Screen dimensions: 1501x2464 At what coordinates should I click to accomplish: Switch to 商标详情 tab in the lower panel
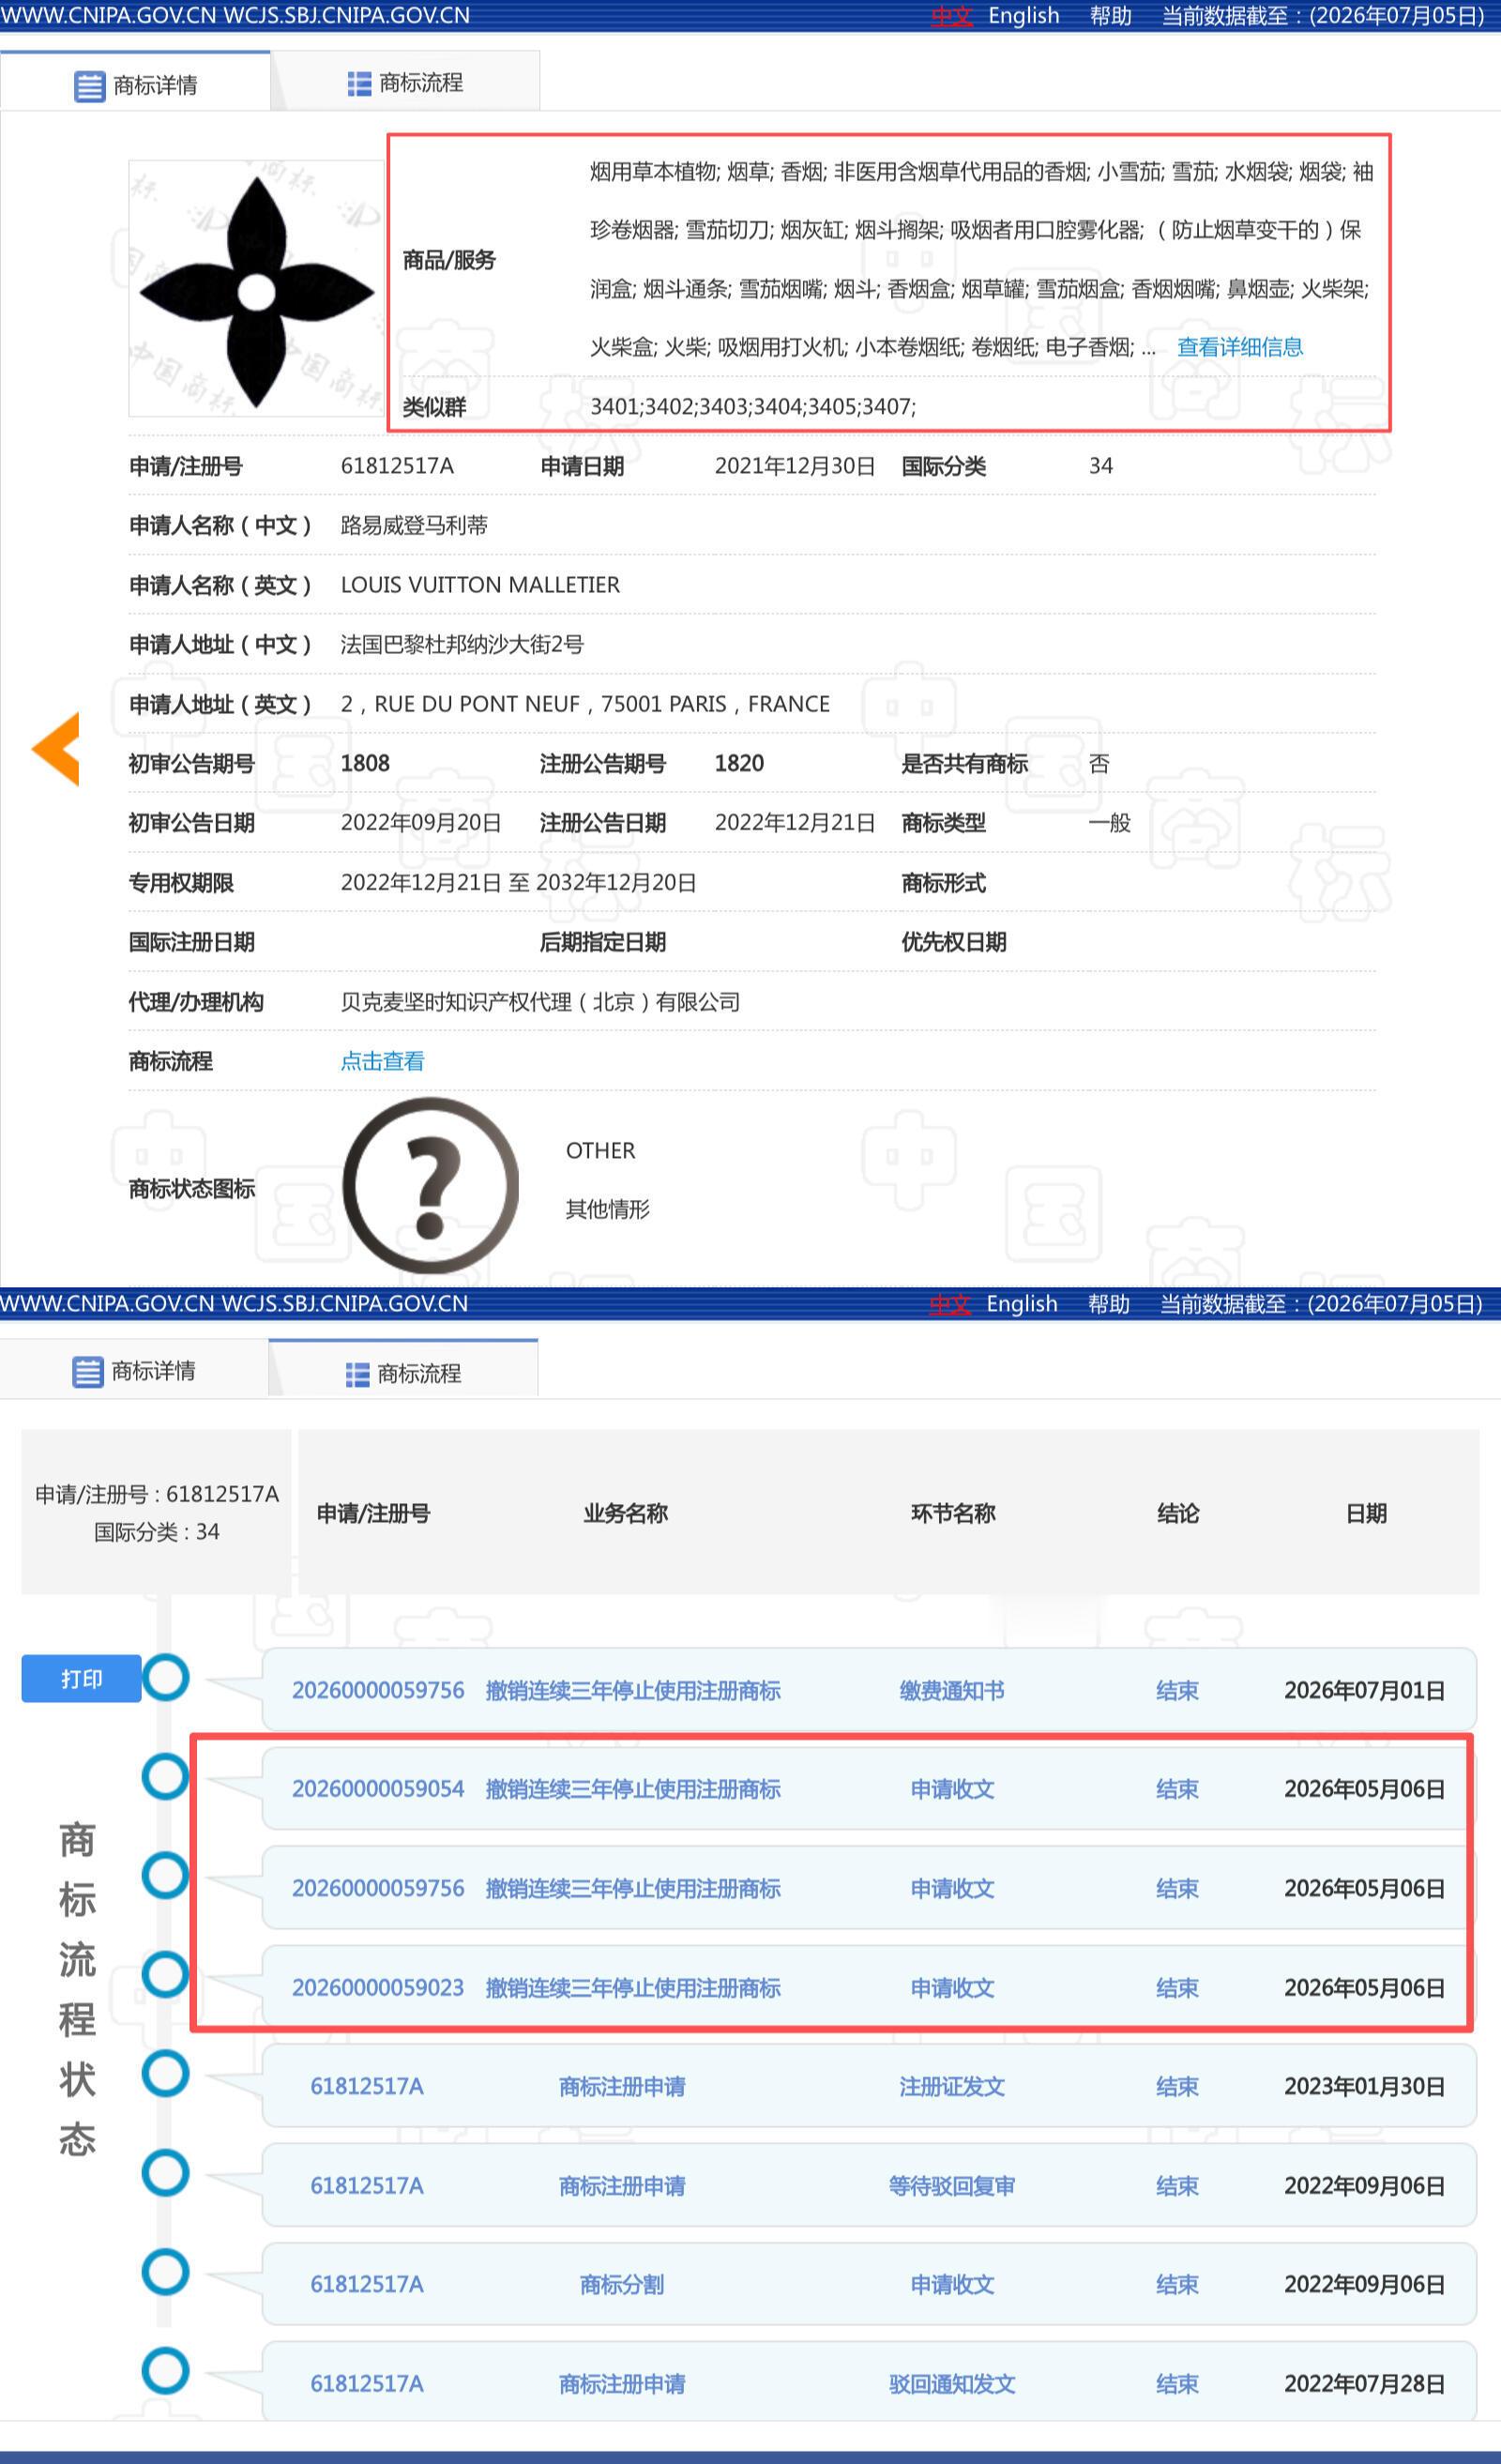(134, 1371)
